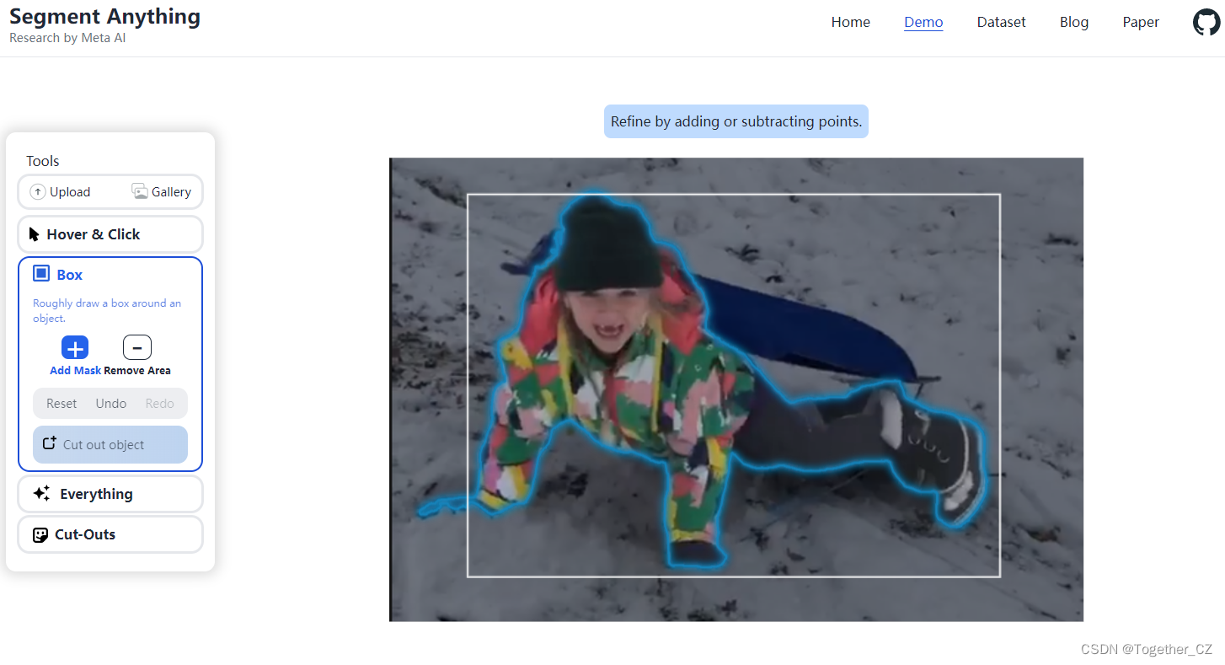Click the Everything sparkles icon
This screenshot has height=665, width=1225.
tap(41, 494)
